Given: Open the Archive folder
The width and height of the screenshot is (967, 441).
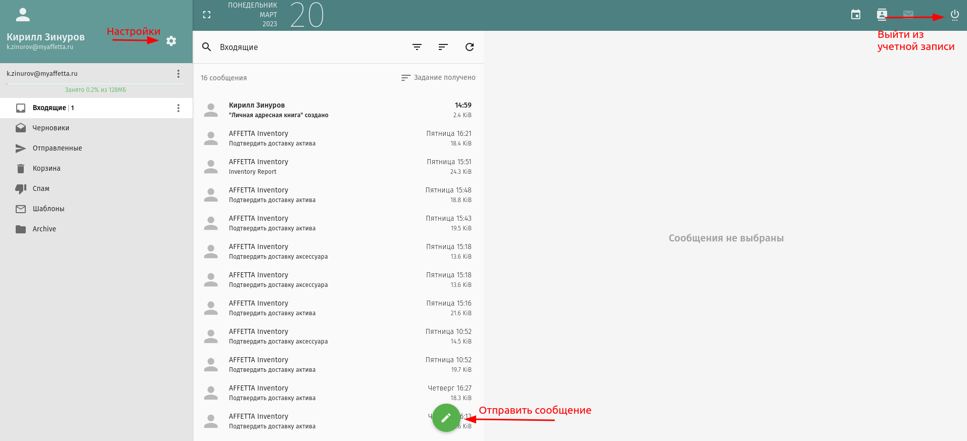Looking at the screenshot, I should [x=44, y=229].
